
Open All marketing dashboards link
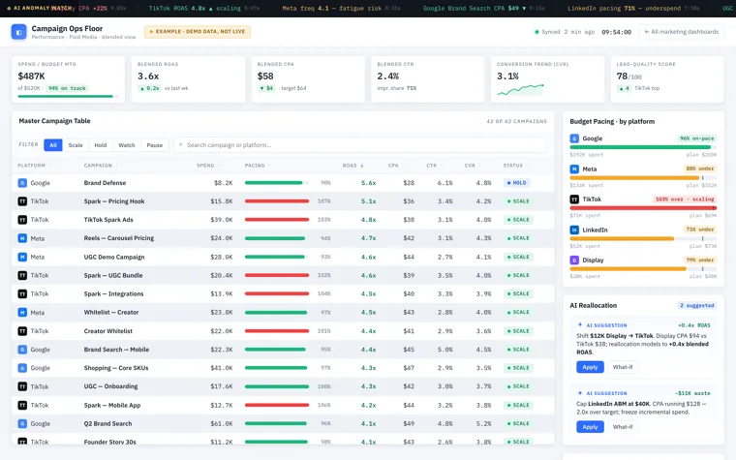[x=681, y=32]
